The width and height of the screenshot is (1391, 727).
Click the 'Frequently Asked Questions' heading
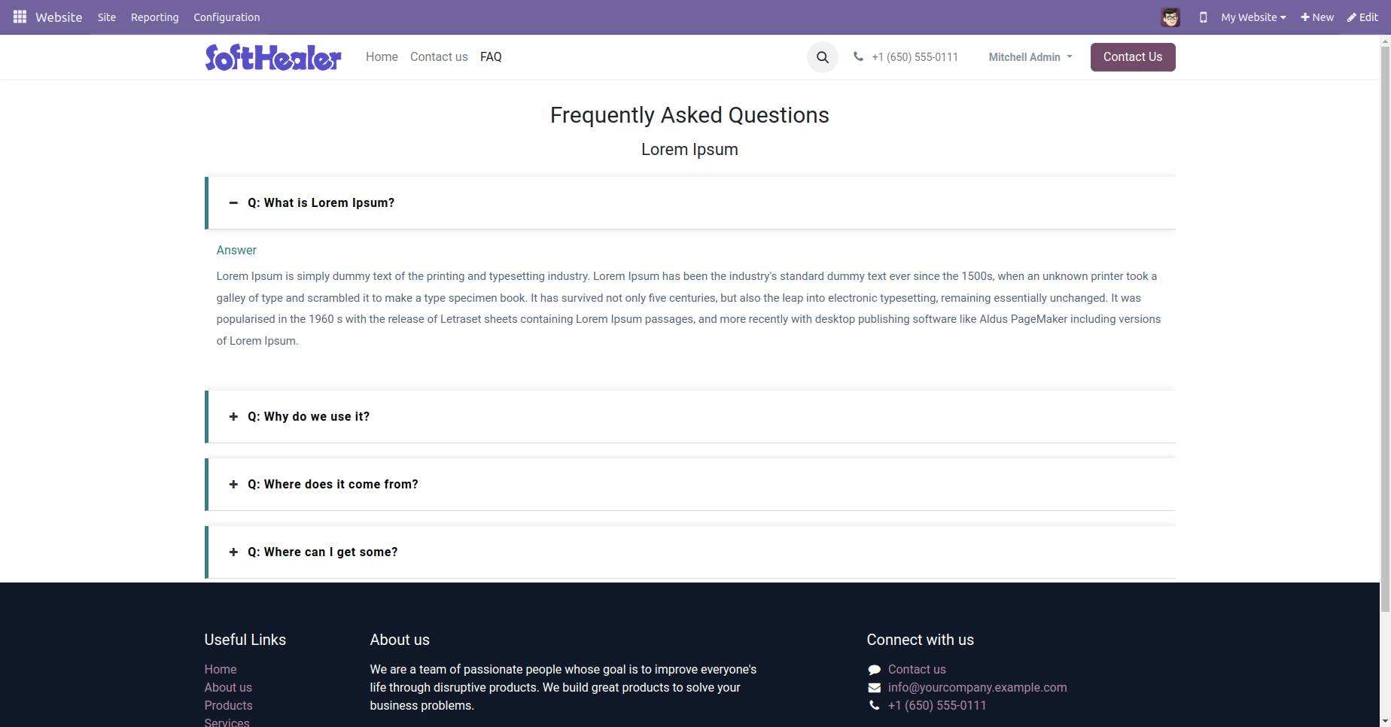click(x=689, y=115)
